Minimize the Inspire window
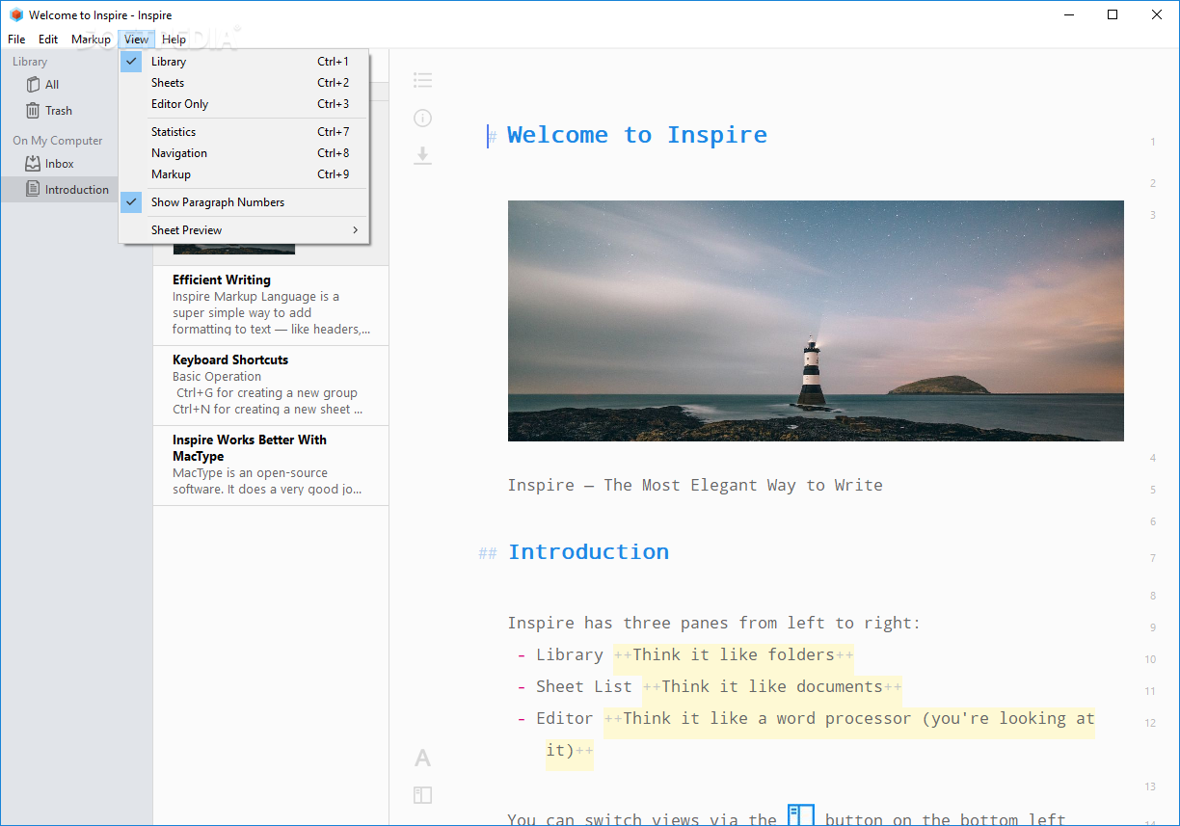Viewport: 1180px width, 826px height. [1068, 14]
